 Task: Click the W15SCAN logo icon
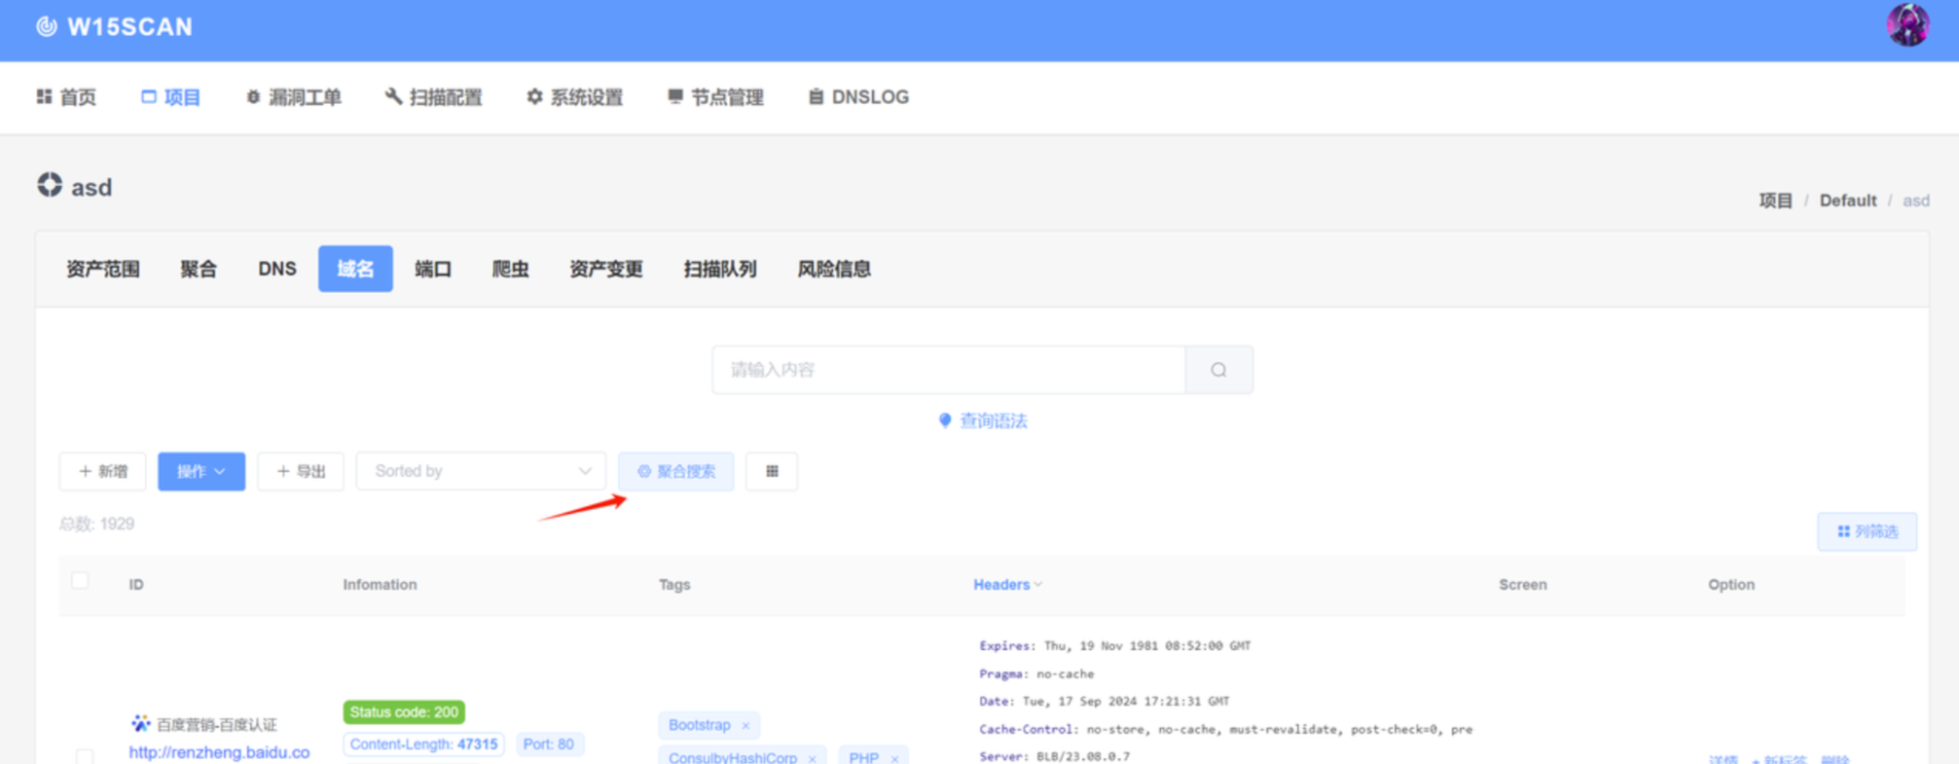pyautogui.click(x=46, y=26)
